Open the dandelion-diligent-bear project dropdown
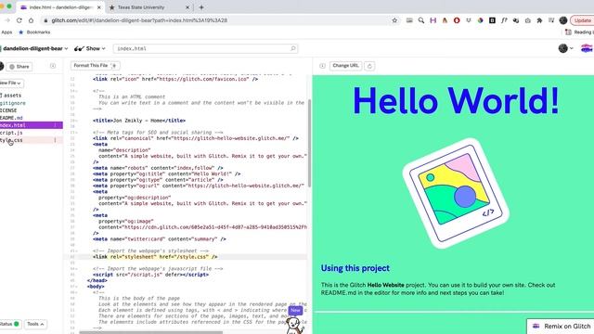Viewport: 594px width, 334px height. pyautogui.click(x=34, y=48)
